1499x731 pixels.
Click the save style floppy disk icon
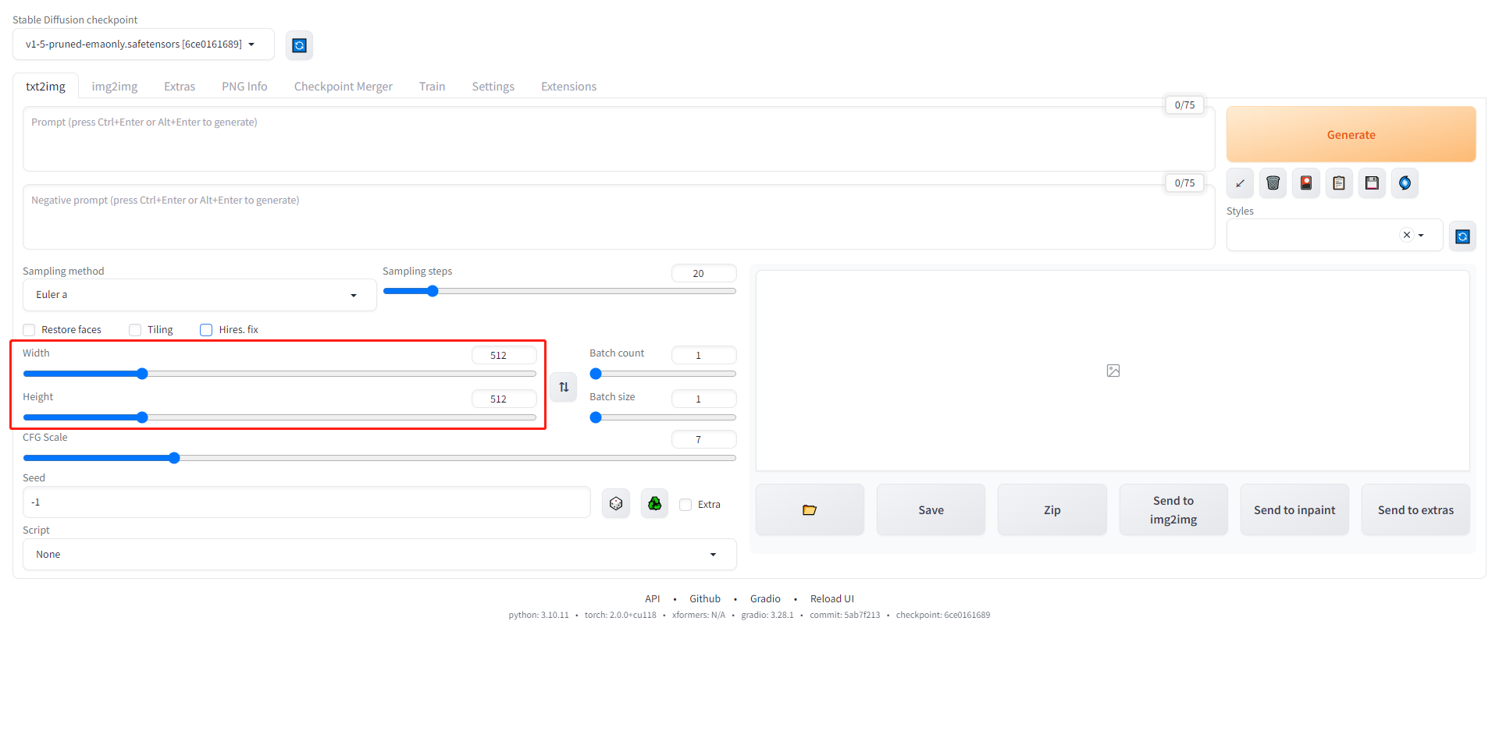1372,183
